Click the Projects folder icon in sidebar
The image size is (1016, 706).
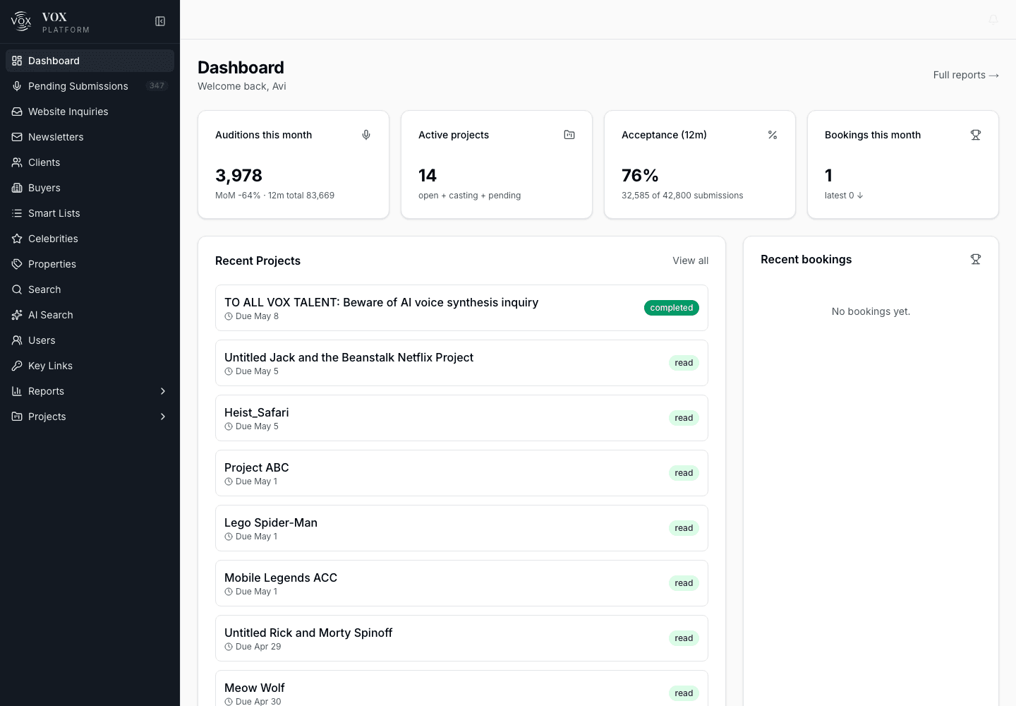[17, 417]
